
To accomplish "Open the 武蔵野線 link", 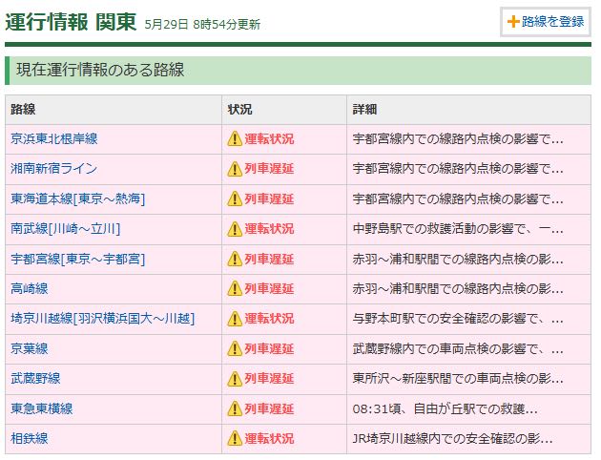I will click(x=35, y=379).
